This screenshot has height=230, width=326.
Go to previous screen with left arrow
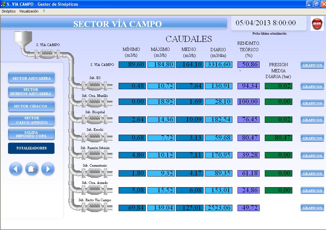(x=16, y=169)
